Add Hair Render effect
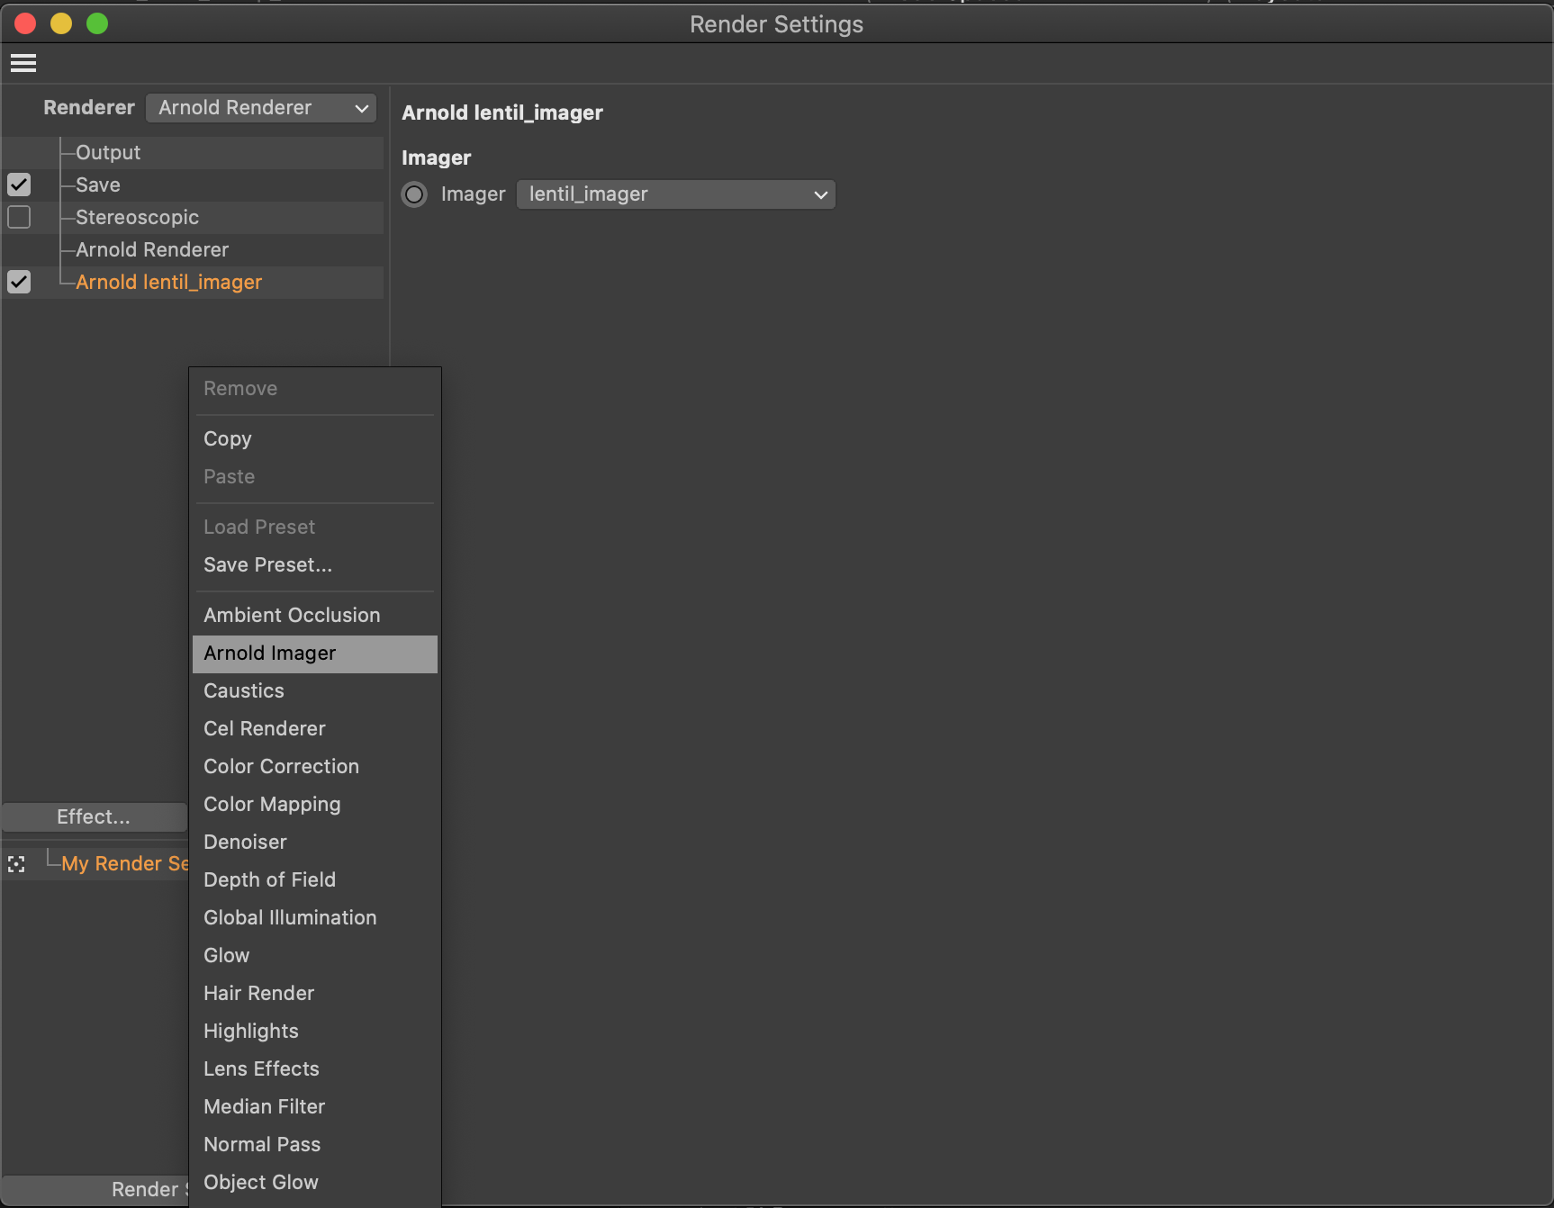 (315, 994)
